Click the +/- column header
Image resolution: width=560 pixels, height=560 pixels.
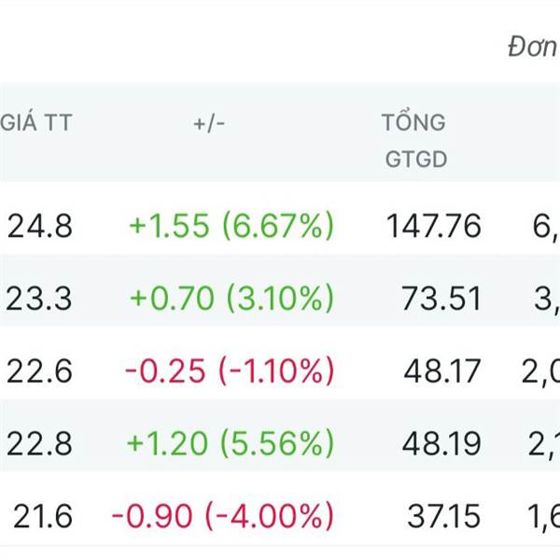pyautogui.click(x=209, y=124)
